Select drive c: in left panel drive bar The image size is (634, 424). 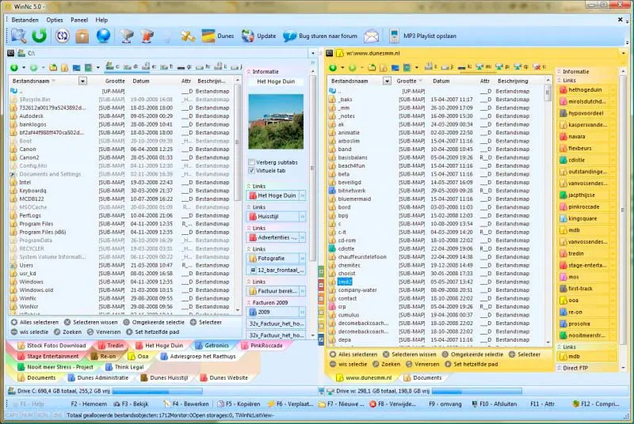(113, 66)
